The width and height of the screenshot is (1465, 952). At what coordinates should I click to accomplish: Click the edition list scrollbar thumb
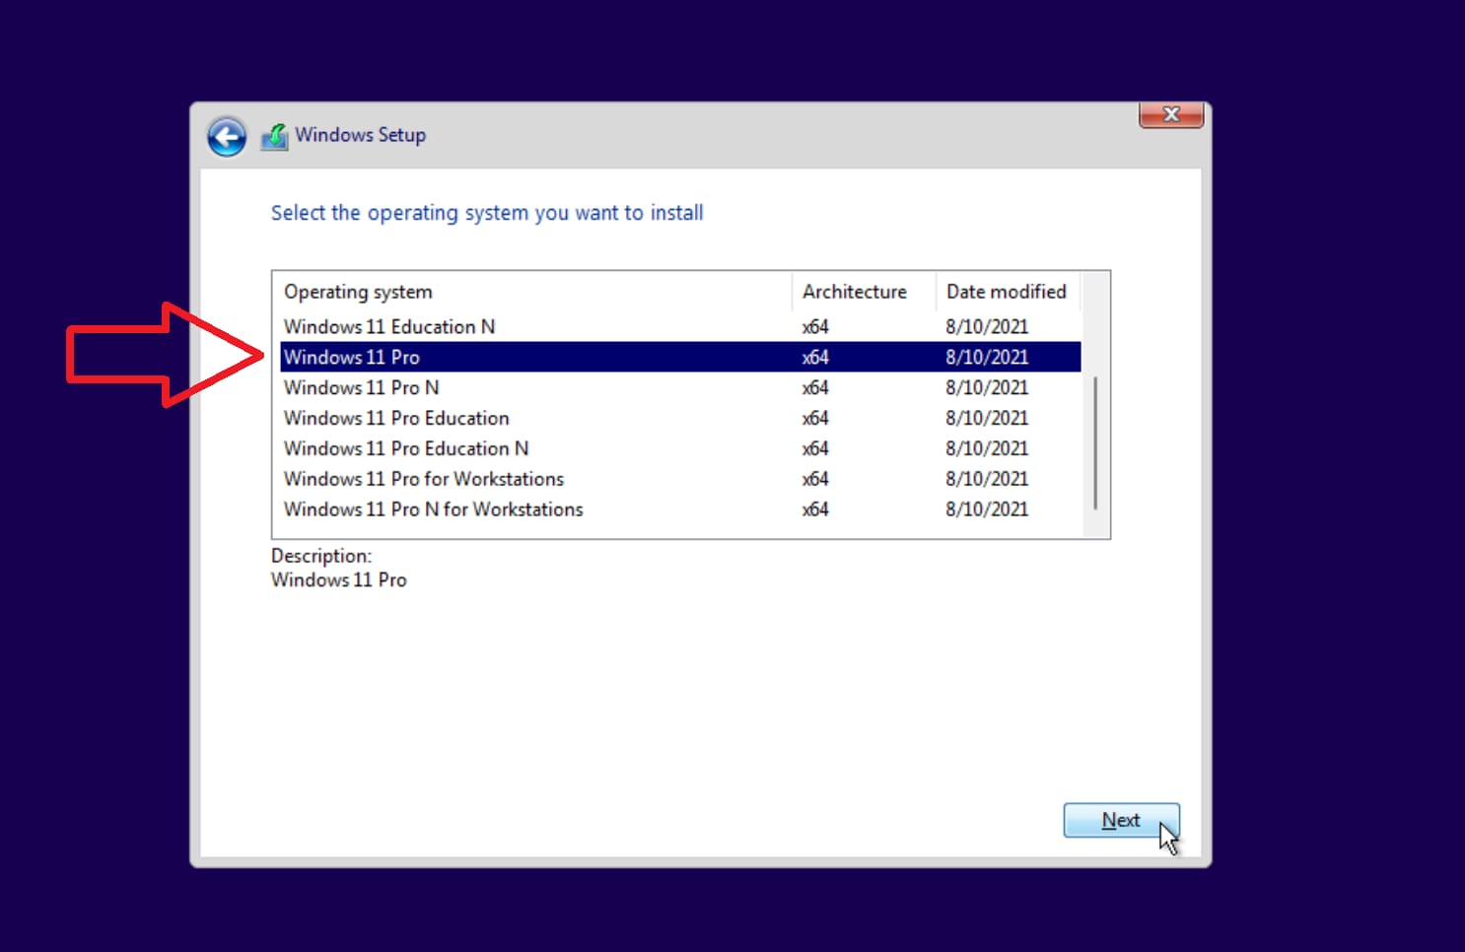pos(1095,442)
